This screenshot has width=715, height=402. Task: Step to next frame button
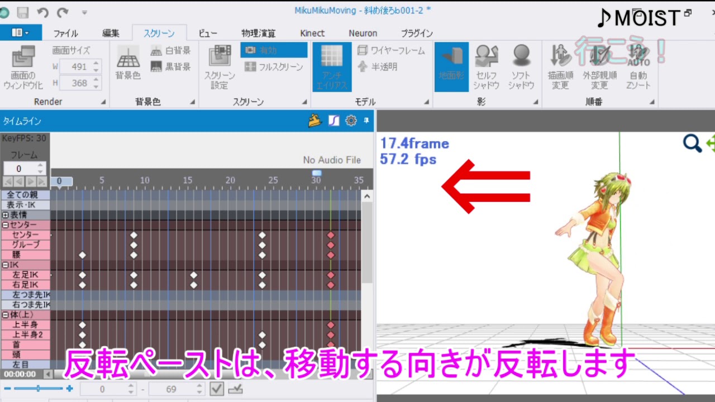(30, 181)
